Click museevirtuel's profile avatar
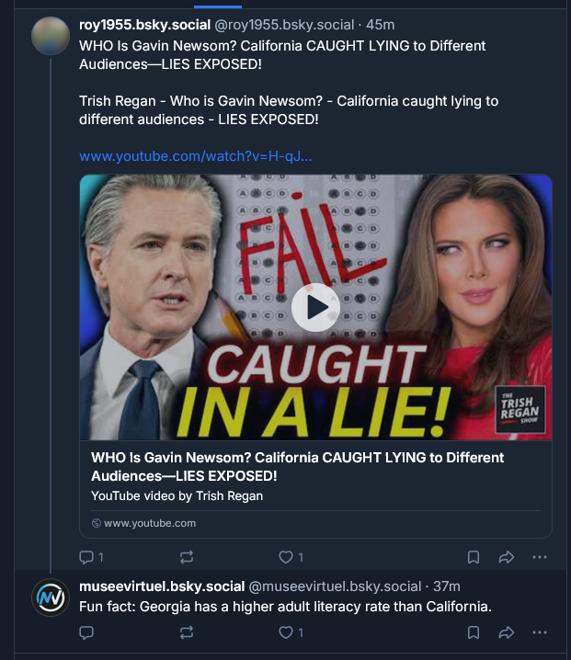Viewport: 571px width, 660px height. point(50,597)
